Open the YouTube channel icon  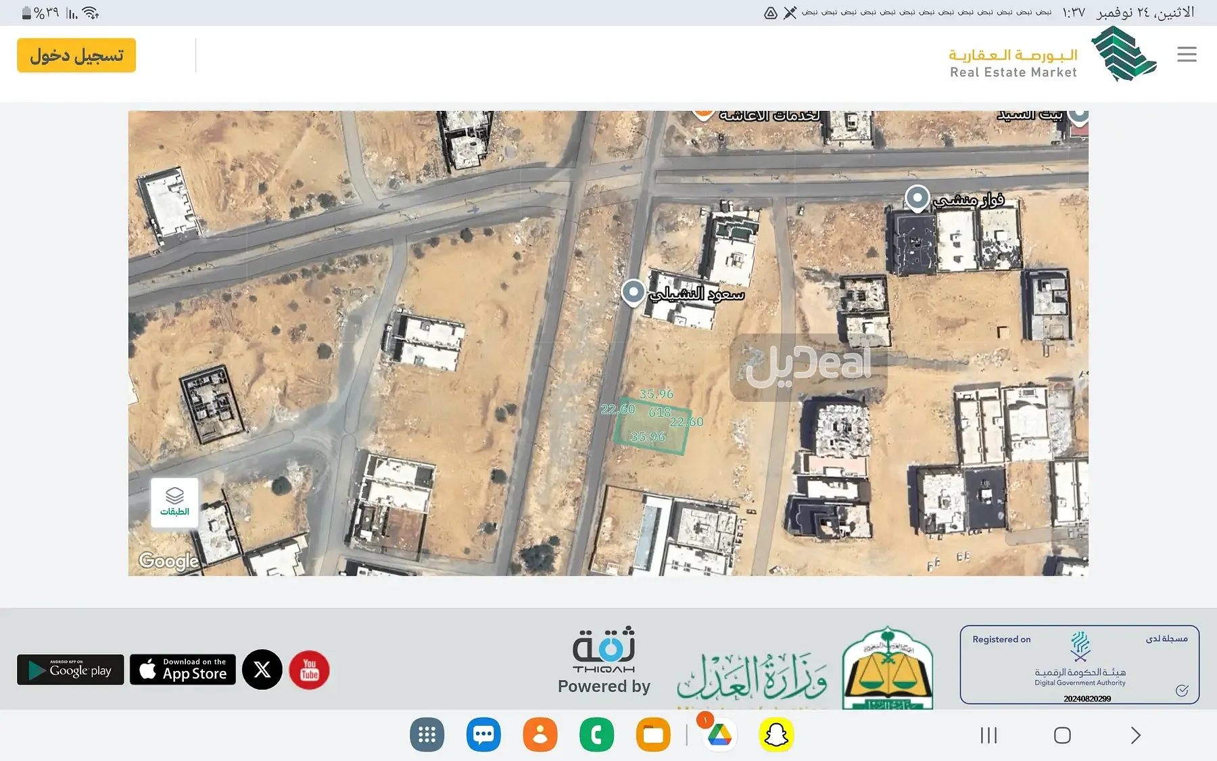pos(309,670)
